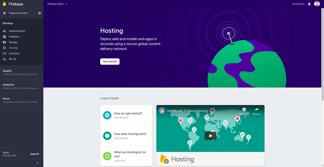Click the share arrow icon on video
Image resolution: width=324 pixels, height=167 pixels.
(256, 109)
